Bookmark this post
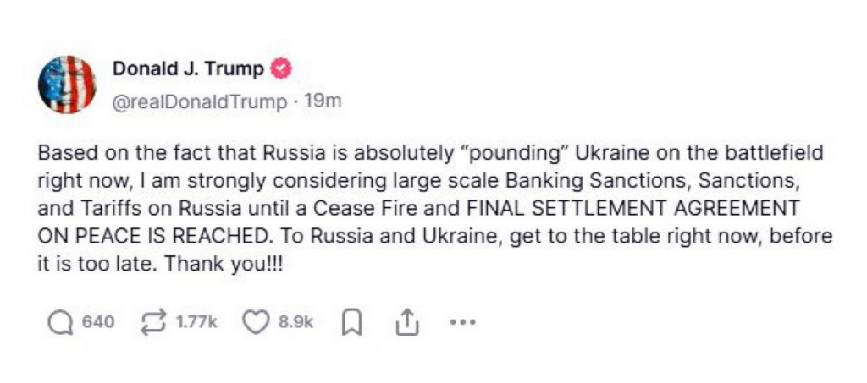 [351, 322]
